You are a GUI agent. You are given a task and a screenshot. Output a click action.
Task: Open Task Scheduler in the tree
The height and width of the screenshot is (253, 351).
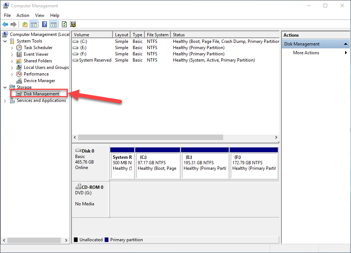coord(38,48)
